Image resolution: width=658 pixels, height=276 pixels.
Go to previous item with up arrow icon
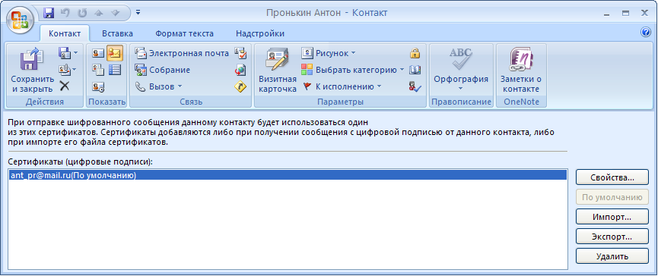99,13
